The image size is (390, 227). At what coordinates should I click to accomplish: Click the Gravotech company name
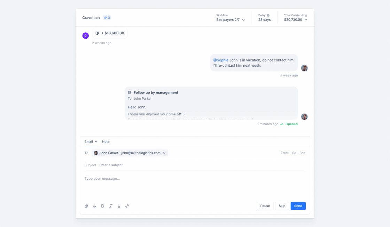click(91, 18)
